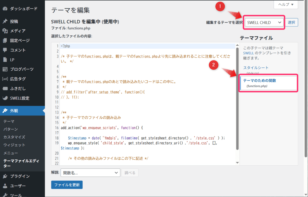Click the page vertical scrollbar

tap(306, 78)
